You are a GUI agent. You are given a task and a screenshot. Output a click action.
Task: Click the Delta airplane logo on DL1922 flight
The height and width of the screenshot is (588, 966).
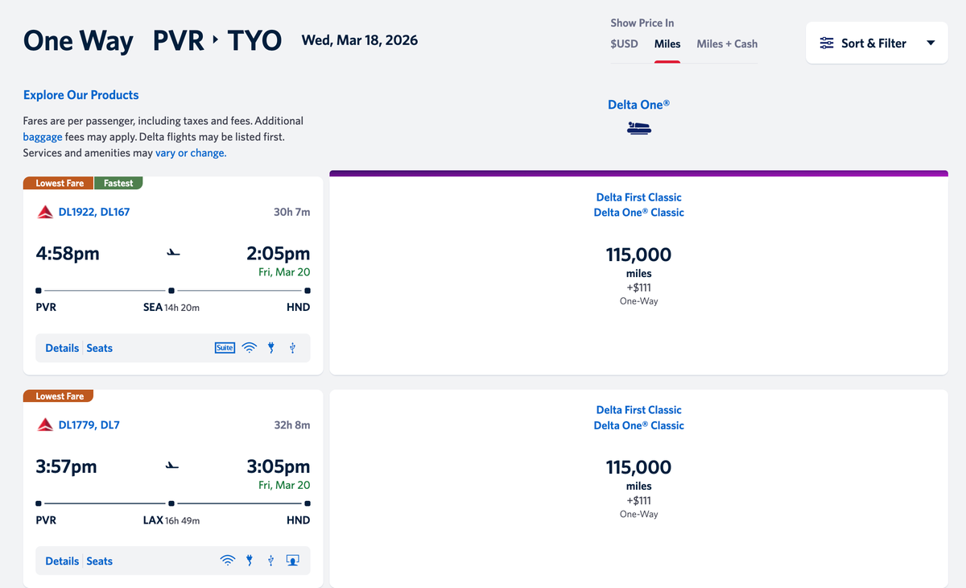[44, 211]
